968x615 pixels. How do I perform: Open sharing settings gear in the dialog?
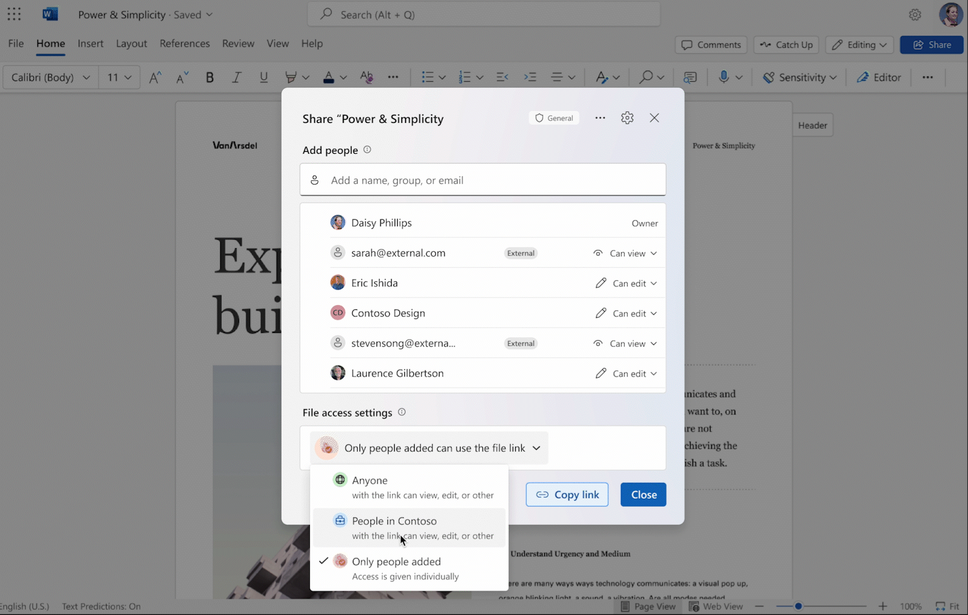click(x=627, y=118)
